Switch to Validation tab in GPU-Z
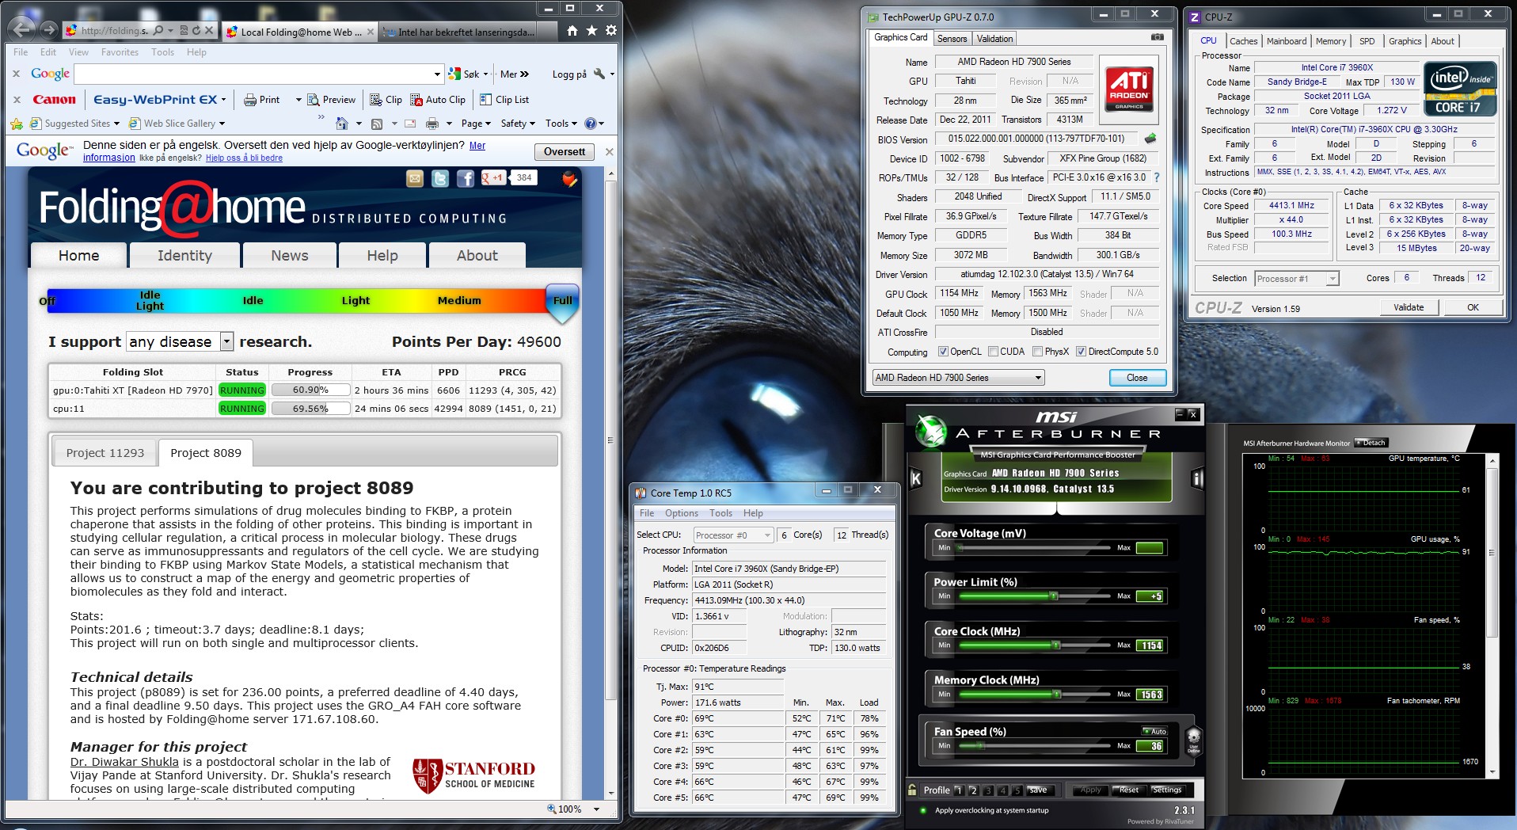This screenshot has height=830, width=1517. 994,39
